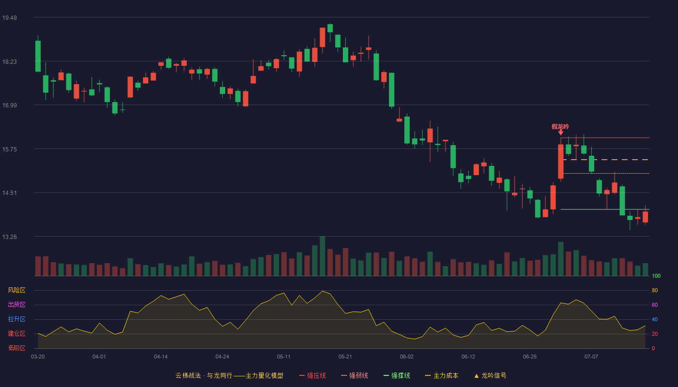Click the 04-14 date label
This screenshot has height=387, width=678.
161,357
